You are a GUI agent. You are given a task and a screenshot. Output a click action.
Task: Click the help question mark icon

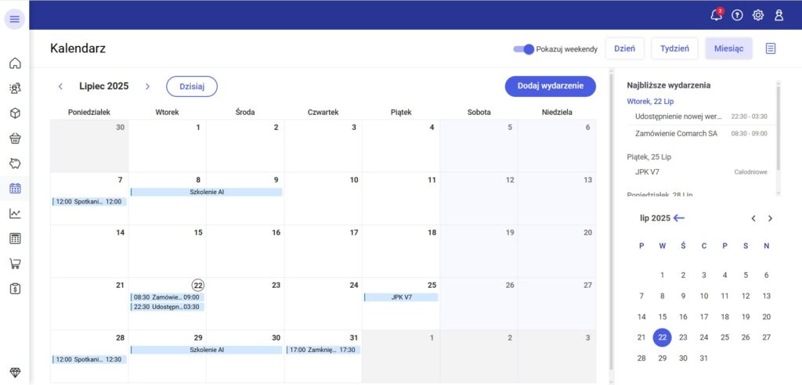pos(737,15)
